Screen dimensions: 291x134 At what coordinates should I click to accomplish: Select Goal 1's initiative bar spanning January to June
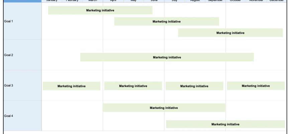[100, 10]
